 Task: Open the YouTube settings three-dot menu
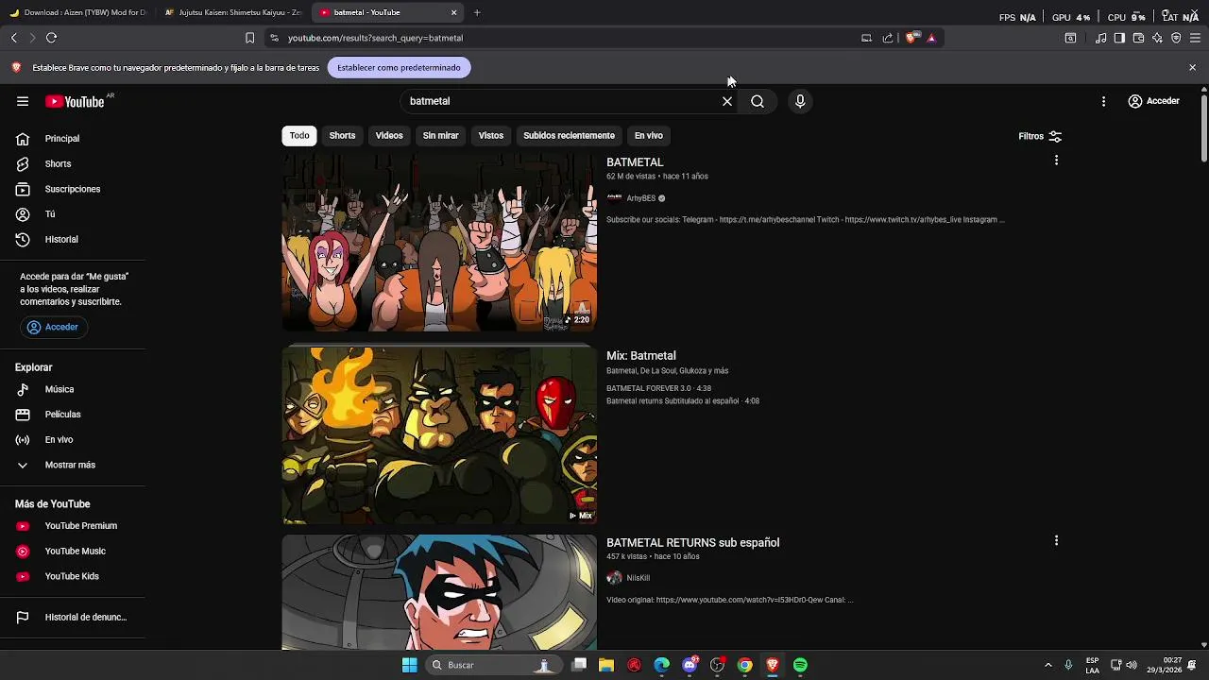[1103, 101]
